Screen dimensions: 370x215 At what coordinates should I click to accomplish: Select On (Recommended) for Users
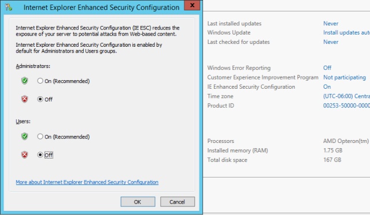[40, 137]
